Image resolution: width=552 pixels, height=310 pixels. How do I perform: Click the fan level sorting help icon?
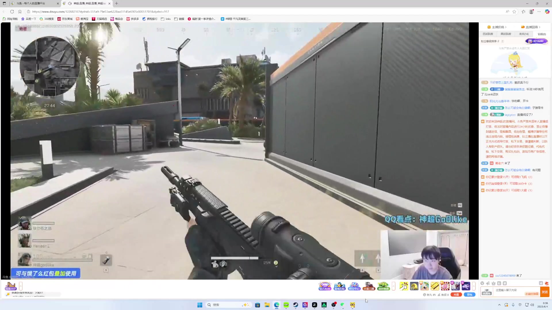tap(503, 41)
